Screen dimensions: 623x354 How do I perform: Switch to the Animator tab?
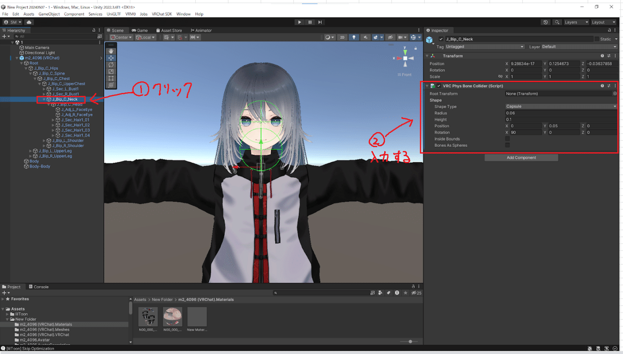[201, 31]
